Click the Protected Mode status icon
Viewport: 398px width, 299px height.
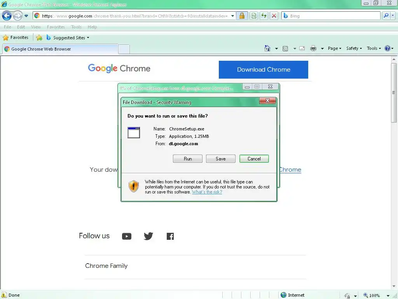pyautogui.click(x=347, y=295)
